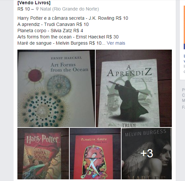Open the Natal (Rio Grande do Norte) location

[x=69, y=9]
